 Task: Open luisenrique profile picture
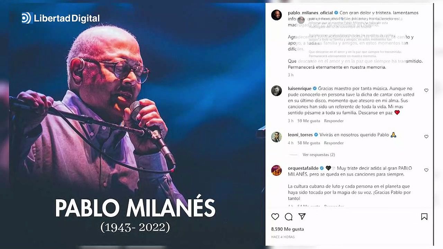[x=277, y=91]
